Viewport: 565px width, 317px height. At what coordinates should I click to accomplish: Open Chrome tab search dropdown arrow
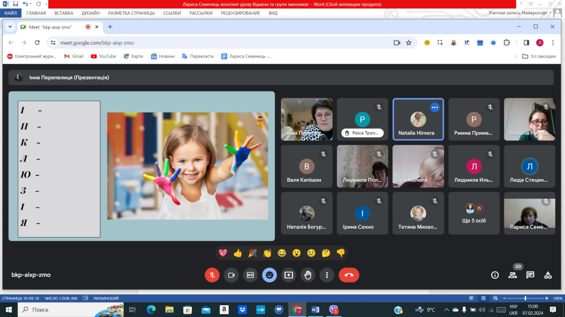(10, 27)
